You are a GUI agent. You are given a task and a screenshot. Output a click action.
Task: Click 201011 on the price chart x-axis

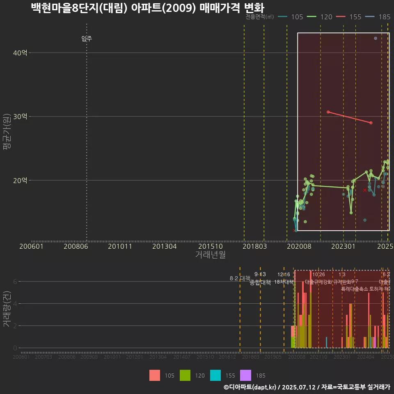pyautogui.click(x=120, y=246)
